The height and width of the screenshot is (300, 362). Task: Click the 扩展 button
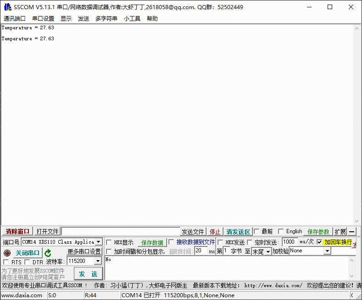[x=340, y=232]
